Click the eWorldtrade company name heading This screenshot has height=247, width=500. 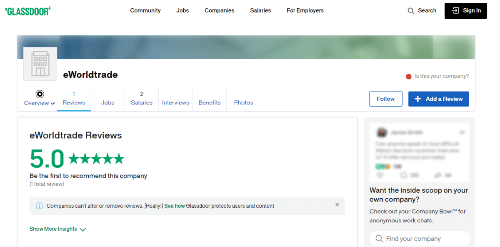tap(90, 75)
